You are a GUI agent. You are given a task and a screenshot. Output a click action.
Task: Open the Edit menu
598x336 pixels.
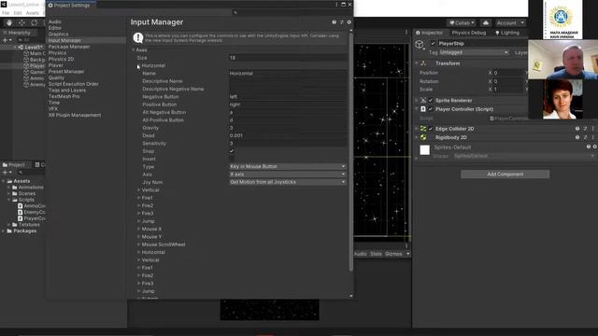tap(18, 13)
